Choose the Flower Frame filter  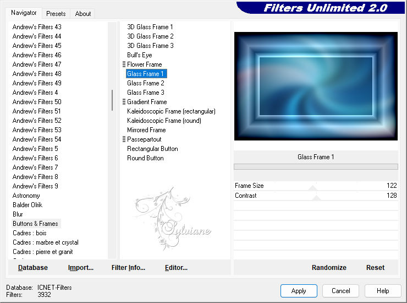pyautogui.click(x=144, y=64)
